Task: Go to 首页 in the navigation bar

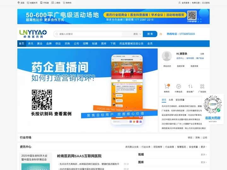Action: (x=21, y=43)
